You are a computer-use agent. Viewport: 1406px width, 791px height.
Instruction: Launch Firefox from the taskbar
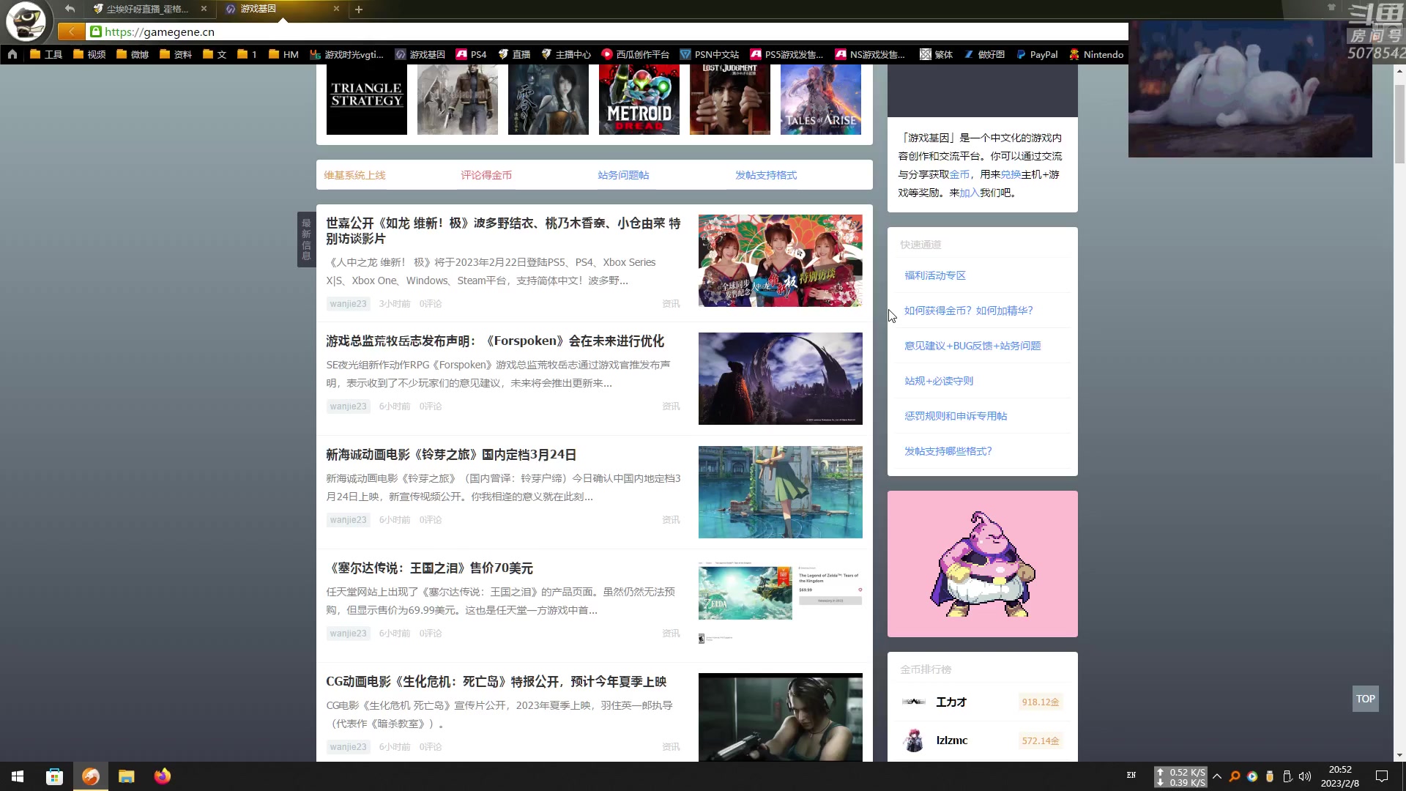click(163, 776)
